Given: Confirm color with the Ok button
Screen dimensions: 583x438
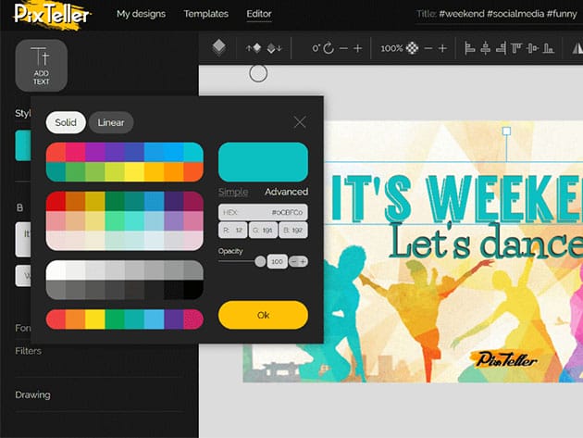Looking at the screenshot, I should click(263, 315).
